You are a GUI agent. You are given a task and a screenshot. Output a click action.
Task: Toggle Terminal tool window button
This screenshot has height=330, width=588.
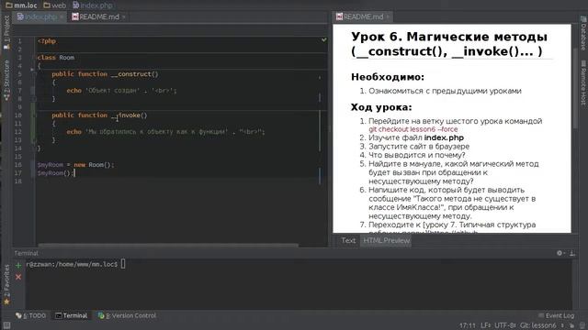(72, 315)
